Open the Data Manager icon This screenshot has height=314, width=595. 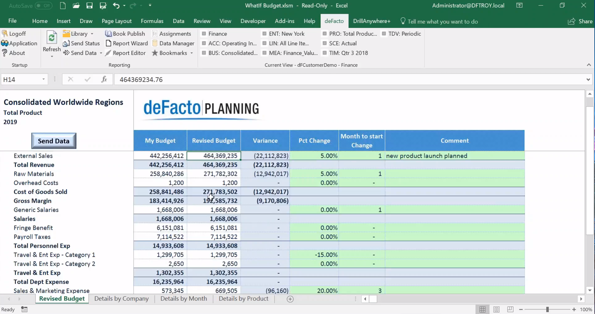(155, 43)
